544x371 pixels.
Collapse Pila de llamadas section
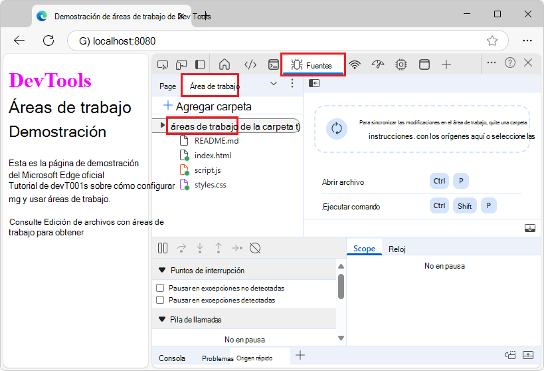(161, 319)
